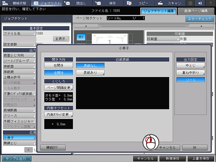The width and height of the screenshot is (216, 162).
Task: Open the ソート/グループ setting
Action: 19,61
